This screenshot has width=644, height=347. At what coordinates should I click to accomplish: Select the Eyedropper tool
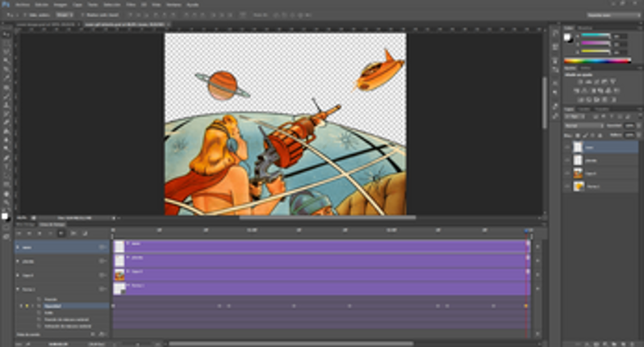coord(6,78)
